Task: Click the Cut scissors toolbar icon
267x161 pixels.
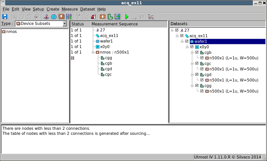Action: coord(14,17)
